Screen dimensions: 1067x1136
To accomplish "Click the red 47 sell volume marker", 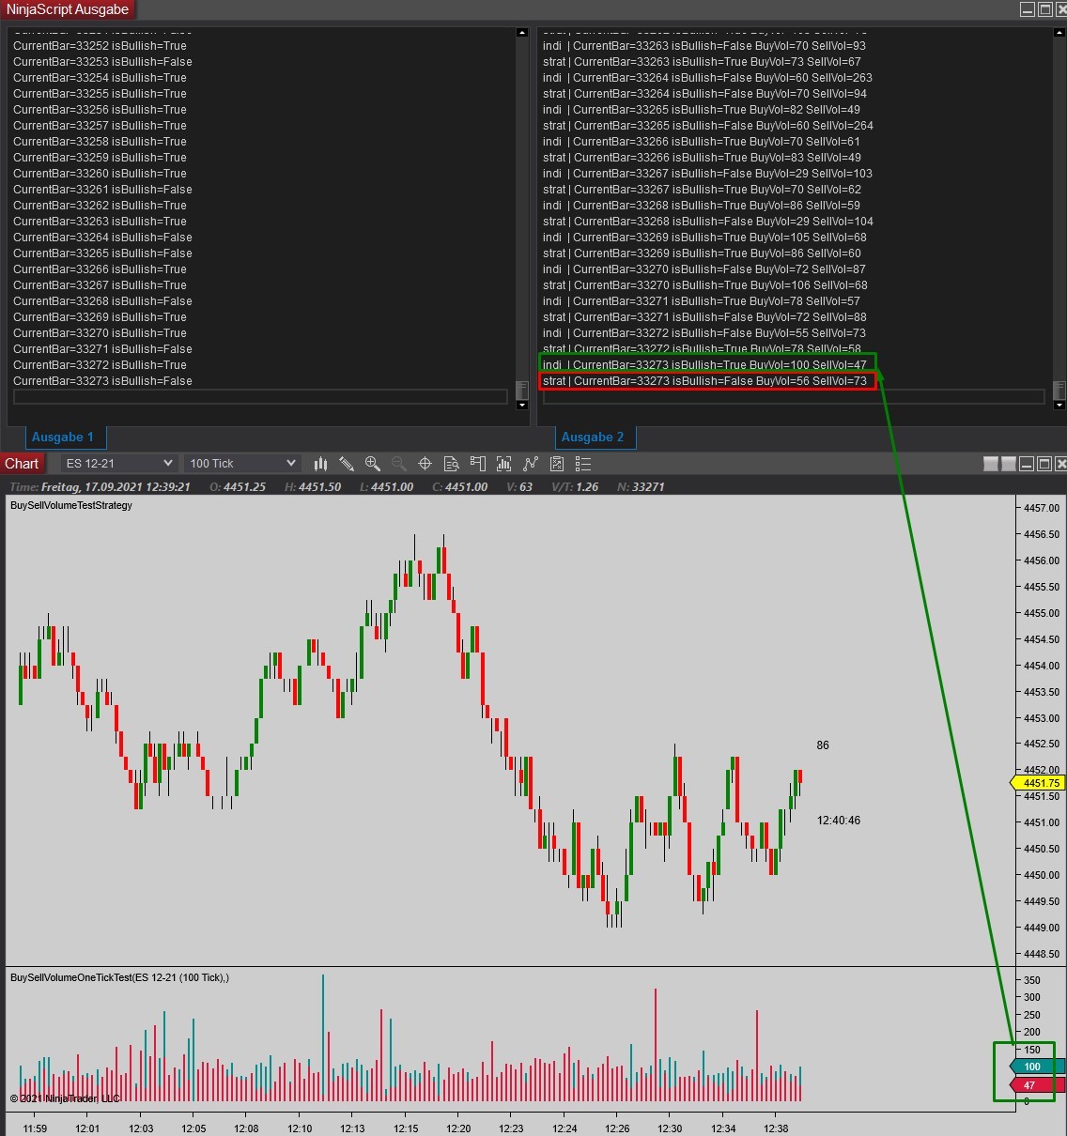I will 1034,1085.
